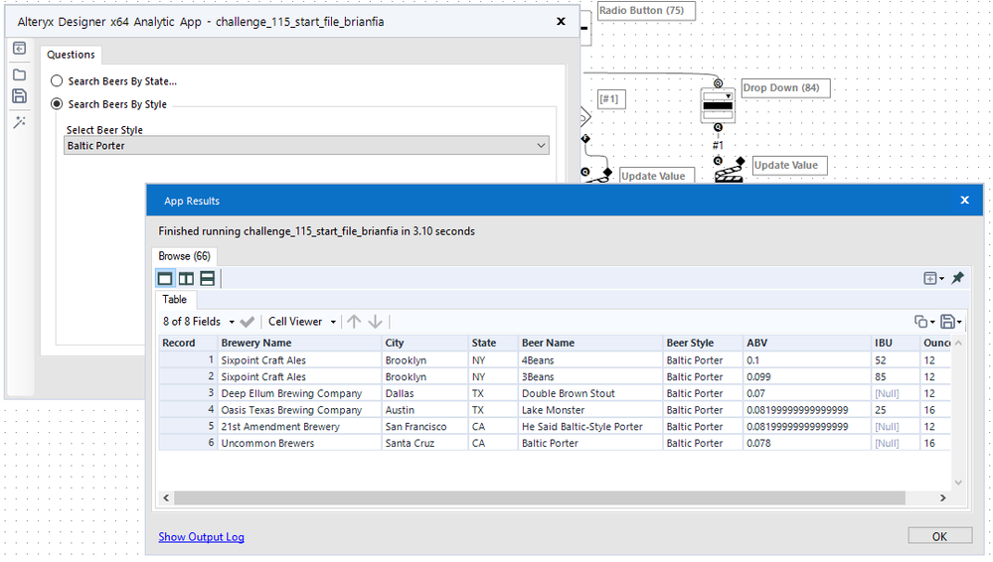Click the Deep Ellum Brewing Company cell

299,393
